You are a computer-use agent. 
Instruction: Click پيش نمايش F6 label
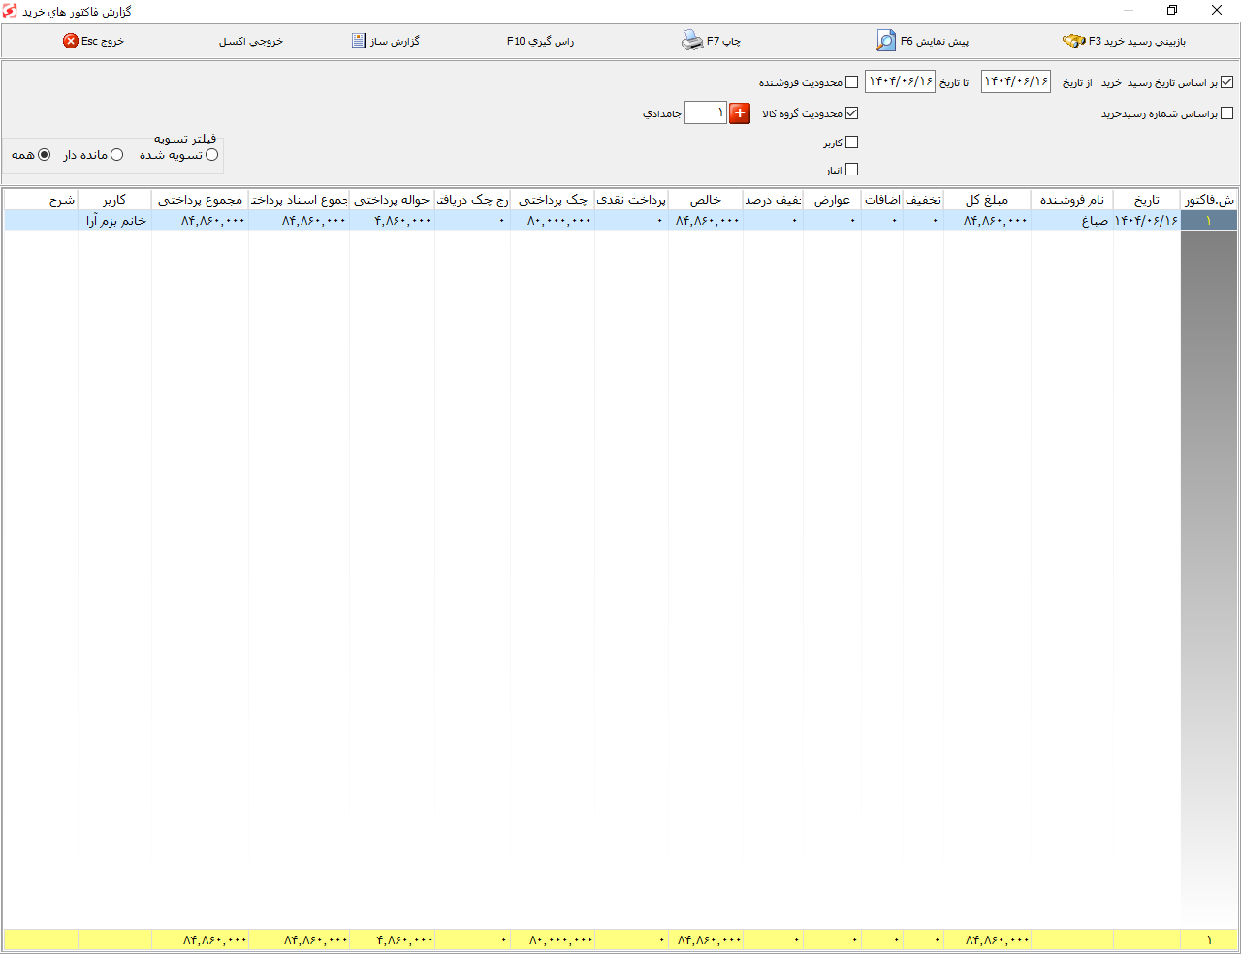click(935, 41)
